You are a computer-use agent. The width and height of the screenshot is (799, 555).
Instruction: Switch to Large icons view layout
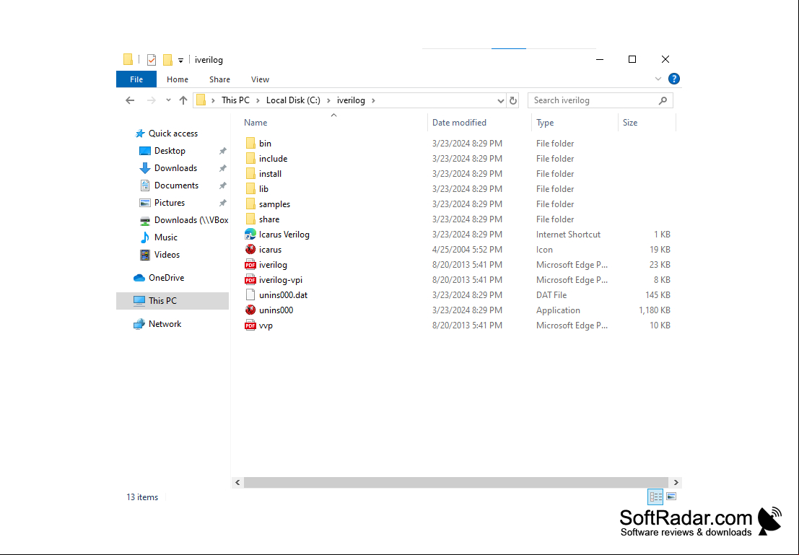pos(671,497)
